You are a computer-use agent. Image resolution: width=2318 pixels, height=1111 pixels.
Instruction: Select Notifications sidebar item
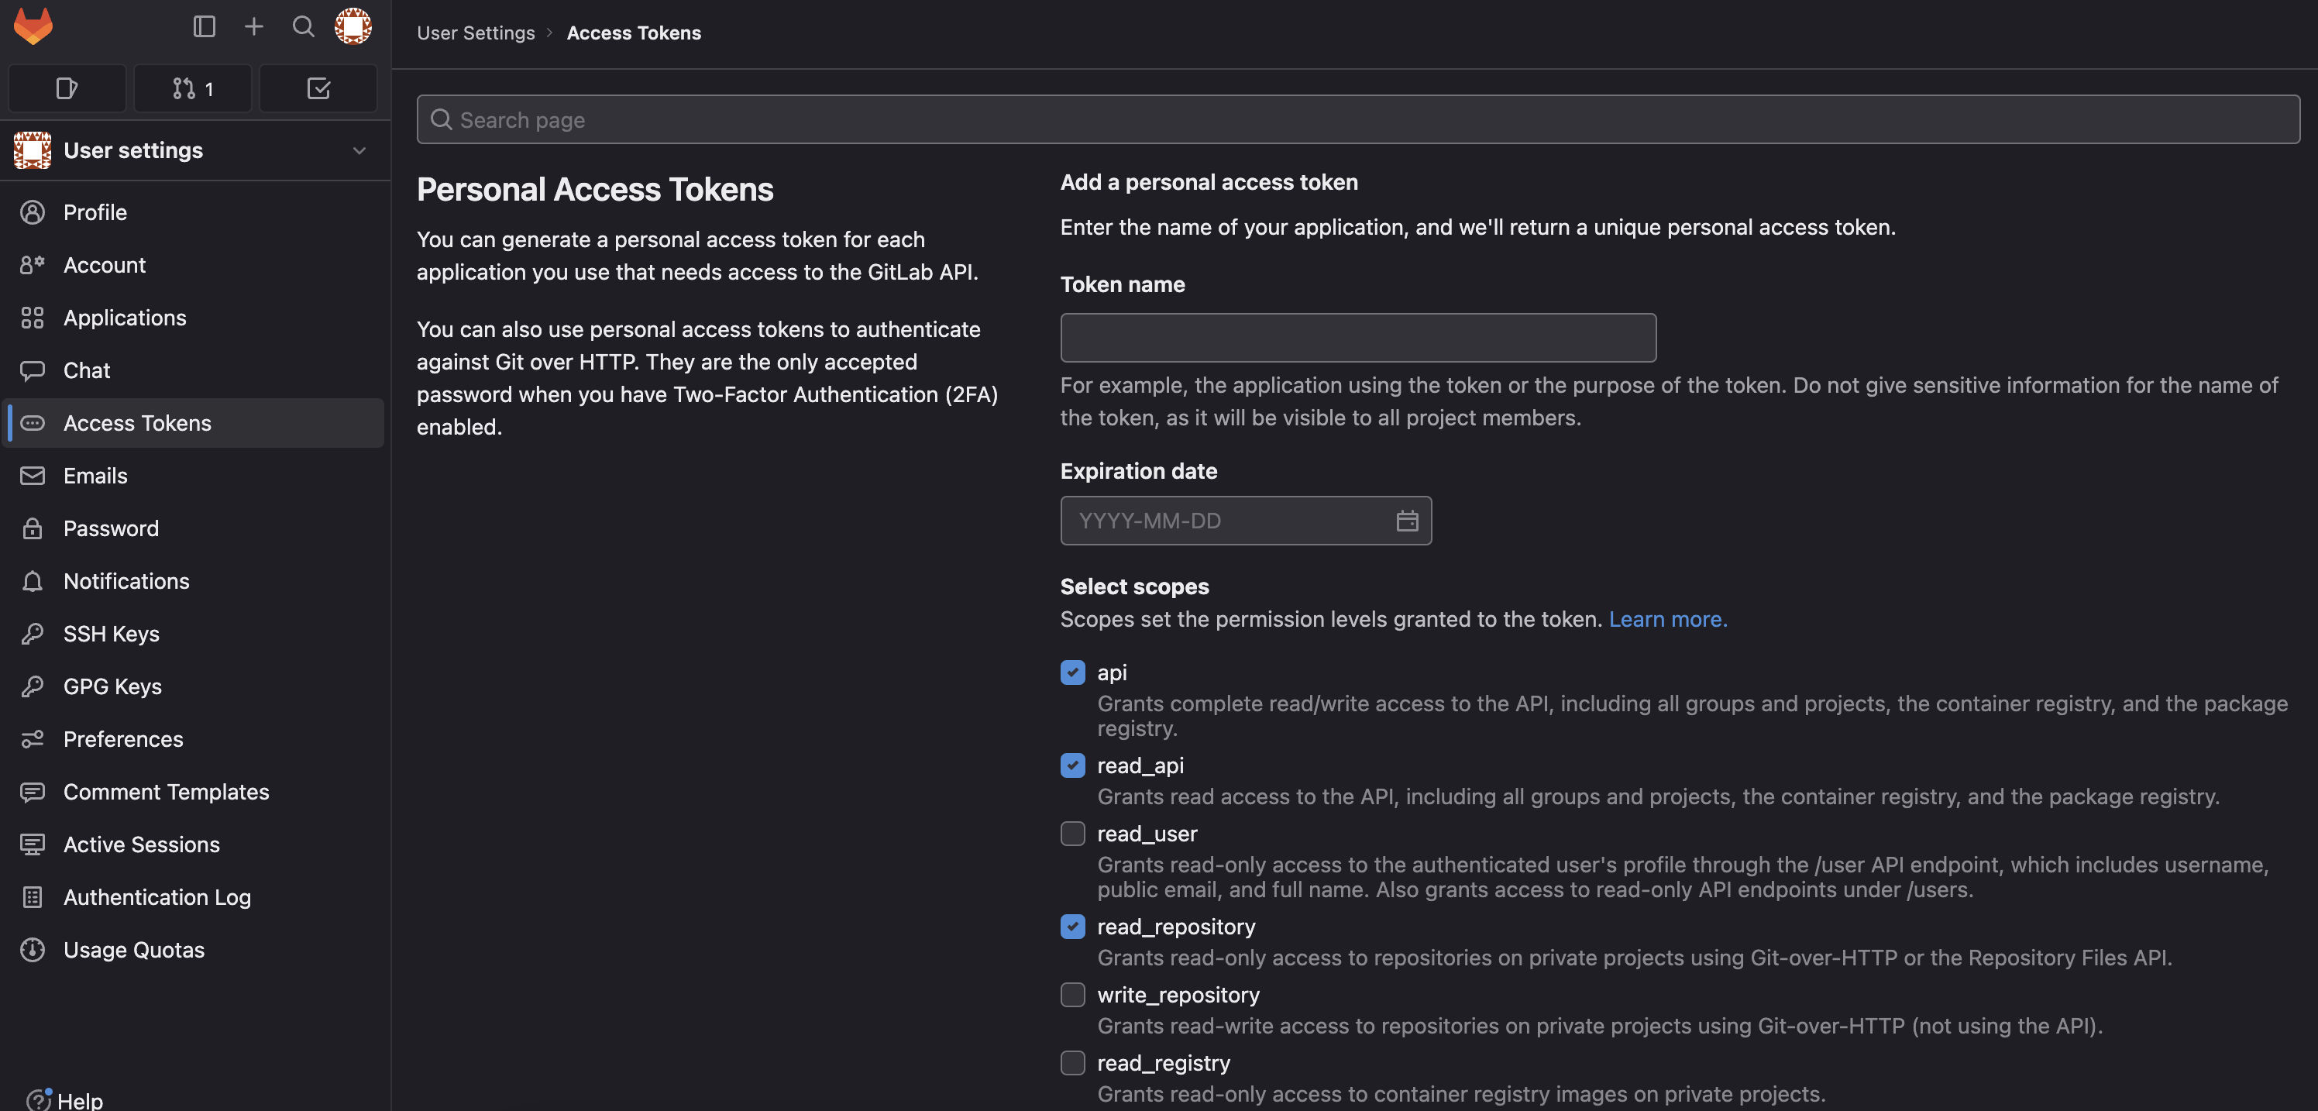tap(194, 581)
